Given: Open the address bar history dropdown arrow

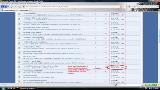Looking at the screenshot, I should click(x=125, y=7).
